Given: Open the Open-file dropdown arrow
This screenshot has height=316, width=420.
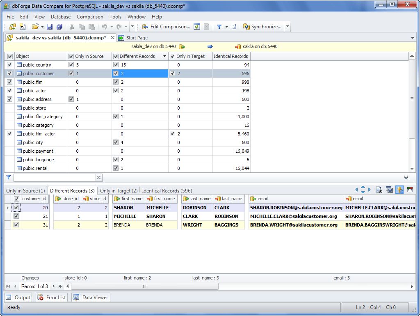Looking at the screenshot, I should [42, 27].
